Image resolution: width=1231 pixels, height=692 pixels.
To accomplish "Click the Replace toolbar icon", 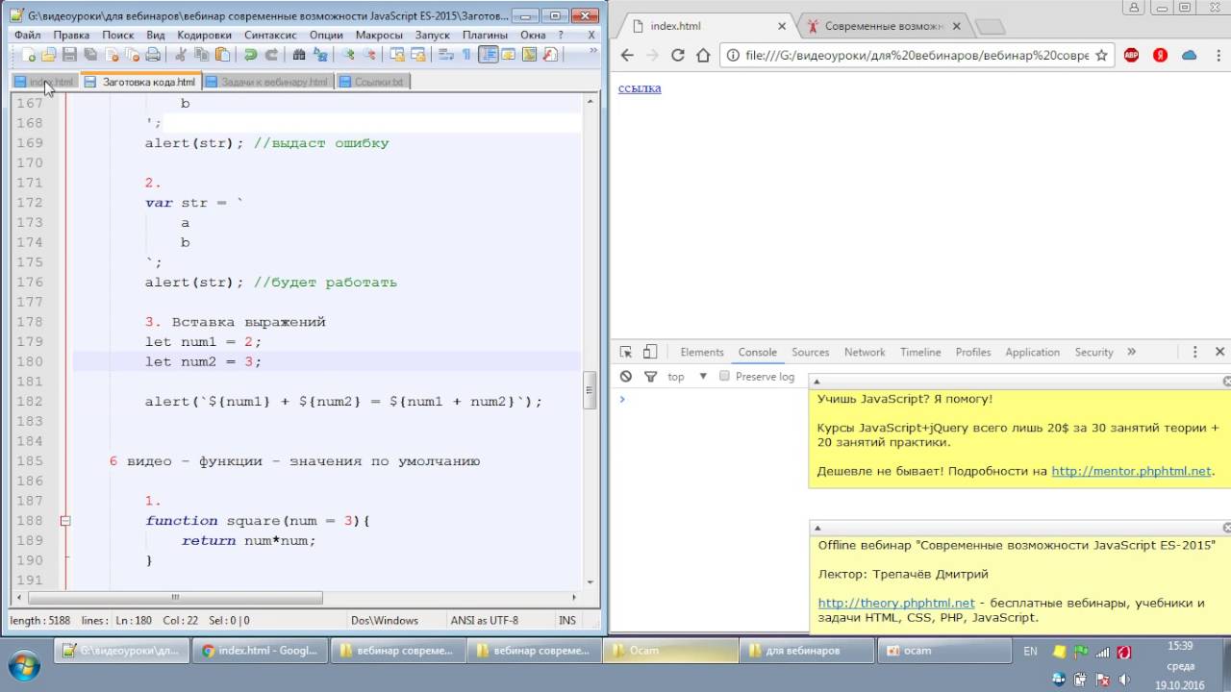I will point(320,55).
